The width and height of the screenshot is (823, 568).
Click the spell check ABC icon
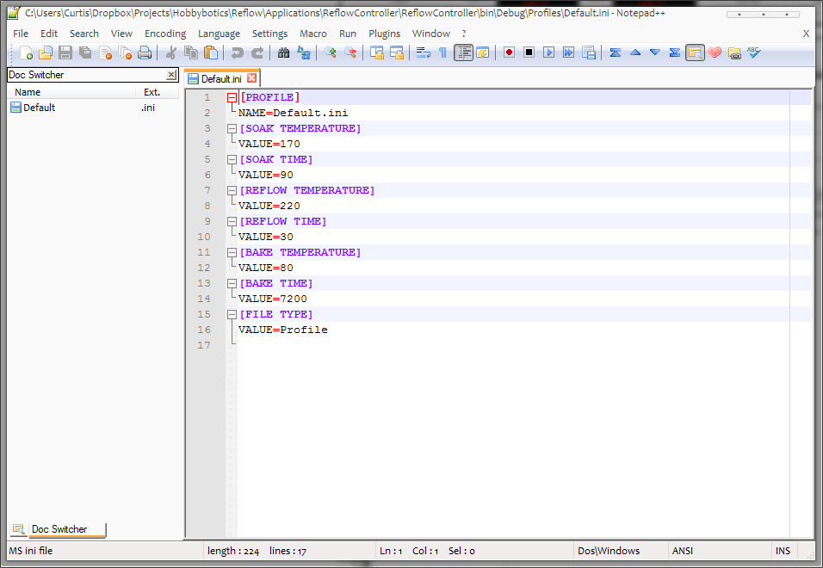point(754,52)
